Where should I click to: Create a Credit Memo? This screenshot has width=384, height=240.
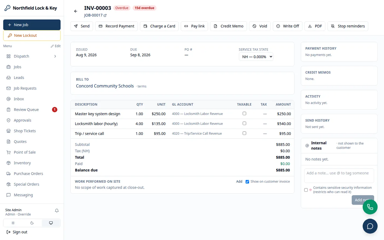(228, 26)
